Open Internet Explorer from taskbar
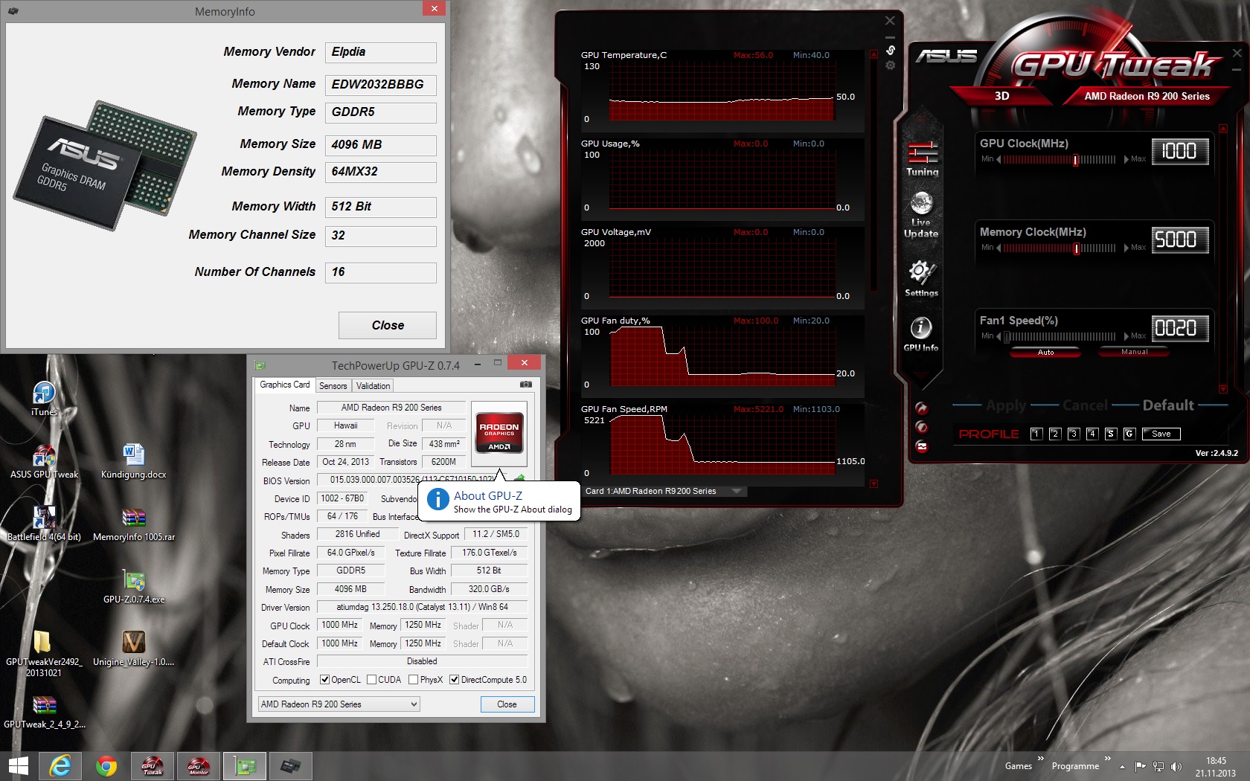 (x=60, y=766)
